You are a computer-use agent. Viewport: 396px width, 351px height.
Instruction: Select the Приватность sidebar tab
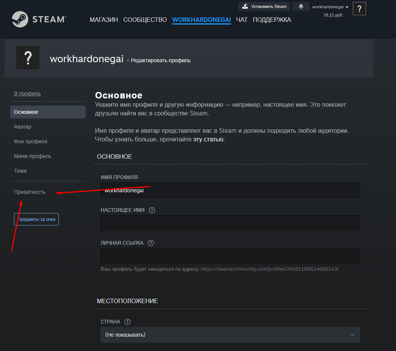point(29,192)
